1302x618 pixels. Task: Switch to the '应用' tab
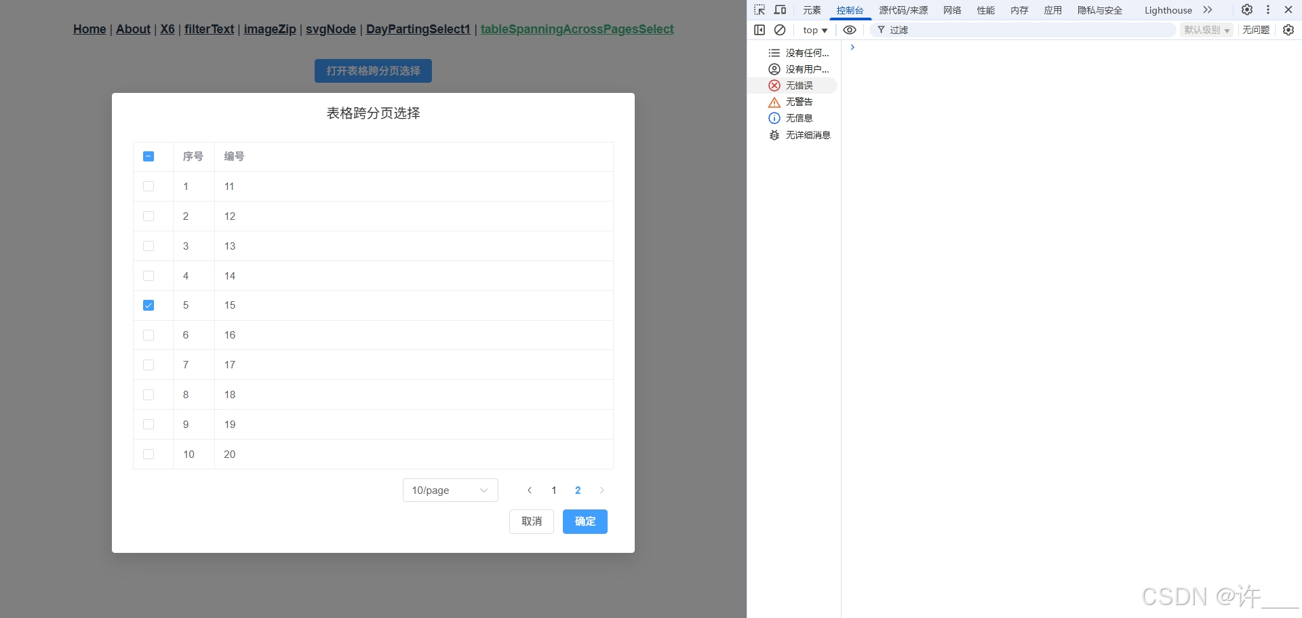(x=1053, y=10)
